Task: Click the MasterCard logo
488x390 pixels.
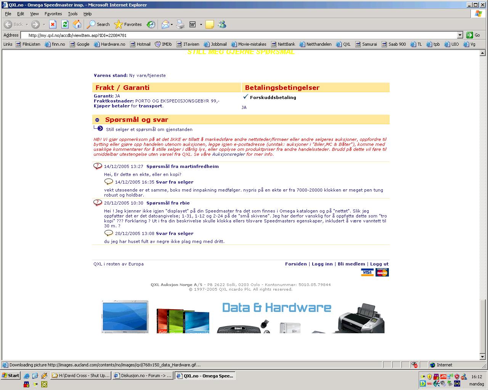Action: pos(382,272)
